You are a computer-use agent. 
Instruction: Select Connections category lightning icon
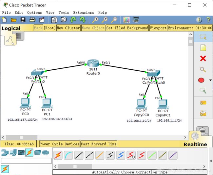29,152
